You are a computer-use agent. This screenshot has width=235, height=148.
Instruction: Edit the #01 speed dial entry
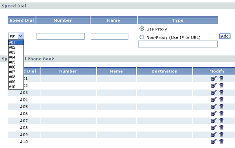tap(214, 78)
